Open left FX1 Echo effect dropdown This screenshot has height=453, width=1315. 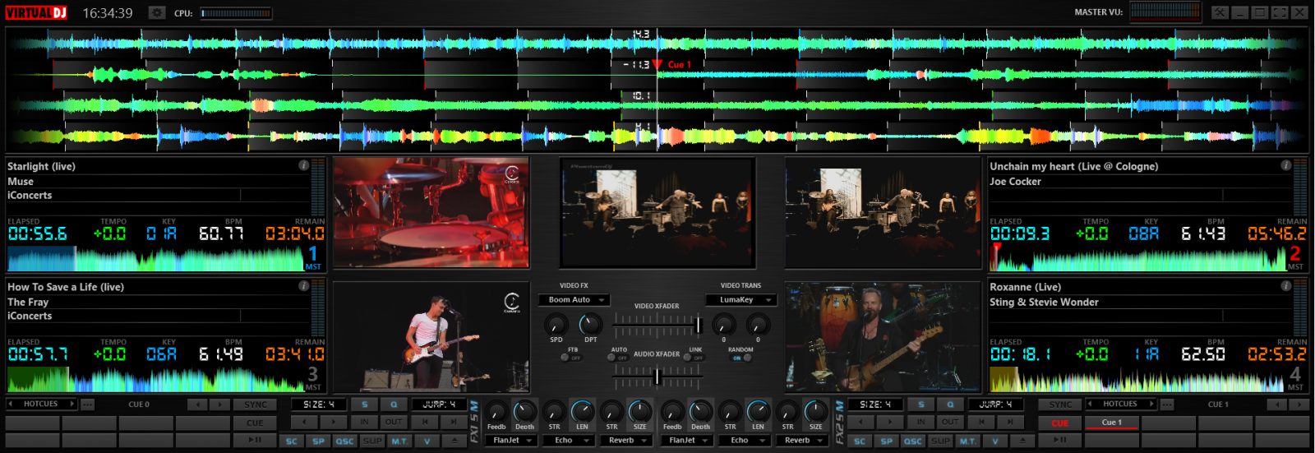[x=569, y=441]
